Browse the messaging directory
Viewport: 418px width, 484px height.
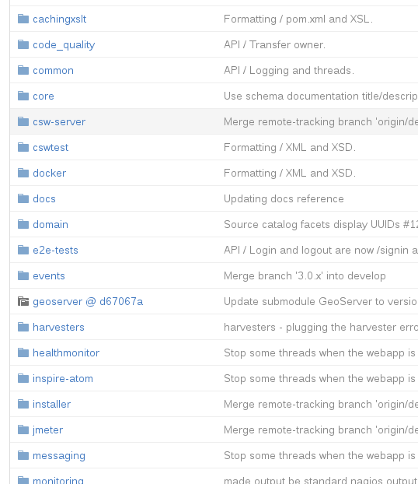coord(59,456)
